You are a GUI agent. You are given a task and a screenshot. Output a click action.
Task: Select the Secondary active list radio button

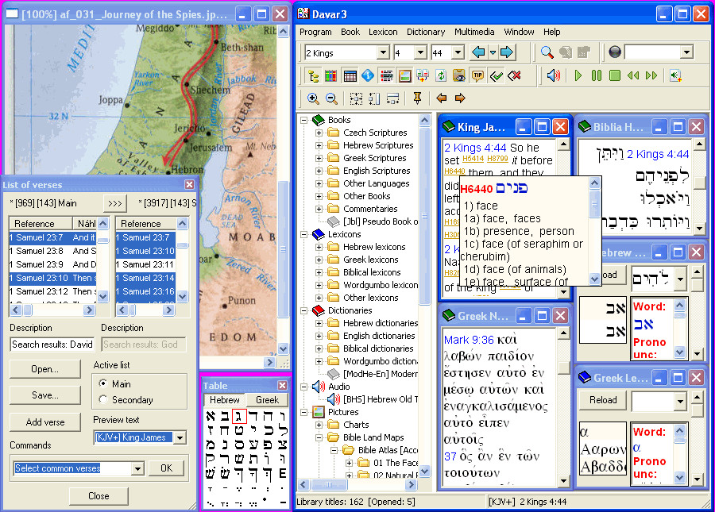(103, 399)
